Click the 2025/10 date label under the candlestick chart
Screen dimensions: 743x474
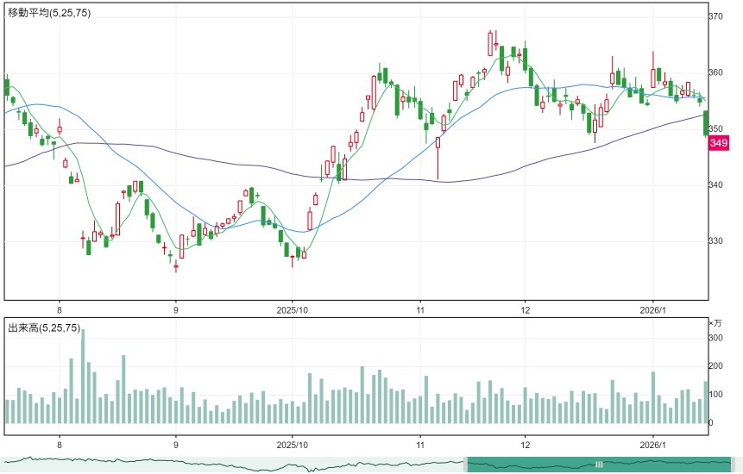(292, 310)
